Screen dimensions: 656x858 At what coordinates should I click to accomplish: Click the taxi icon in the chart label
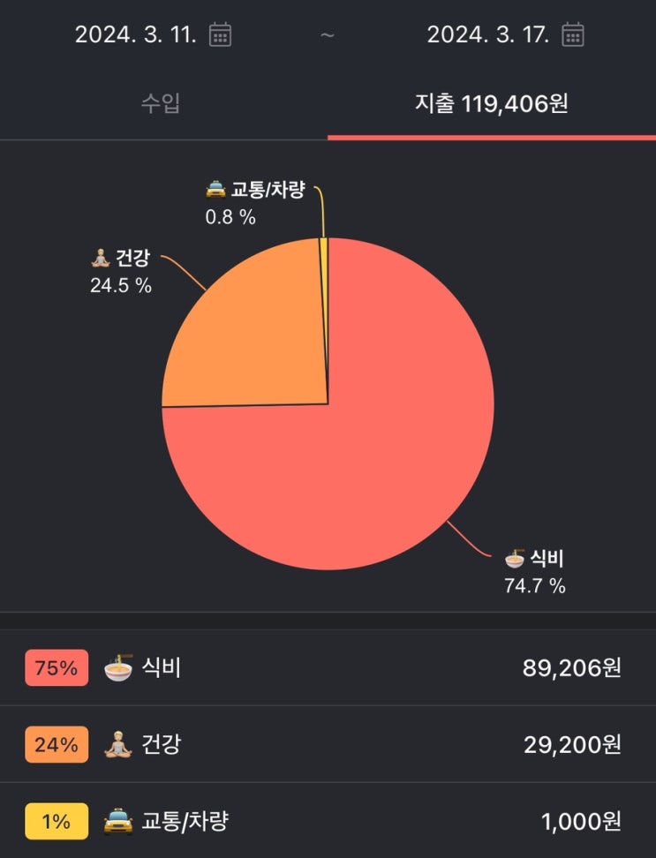215,188
